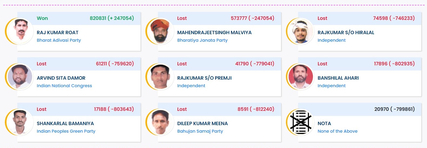
Task: Click Rajkumar S/O Premji's photo
Action: (161, 76)
